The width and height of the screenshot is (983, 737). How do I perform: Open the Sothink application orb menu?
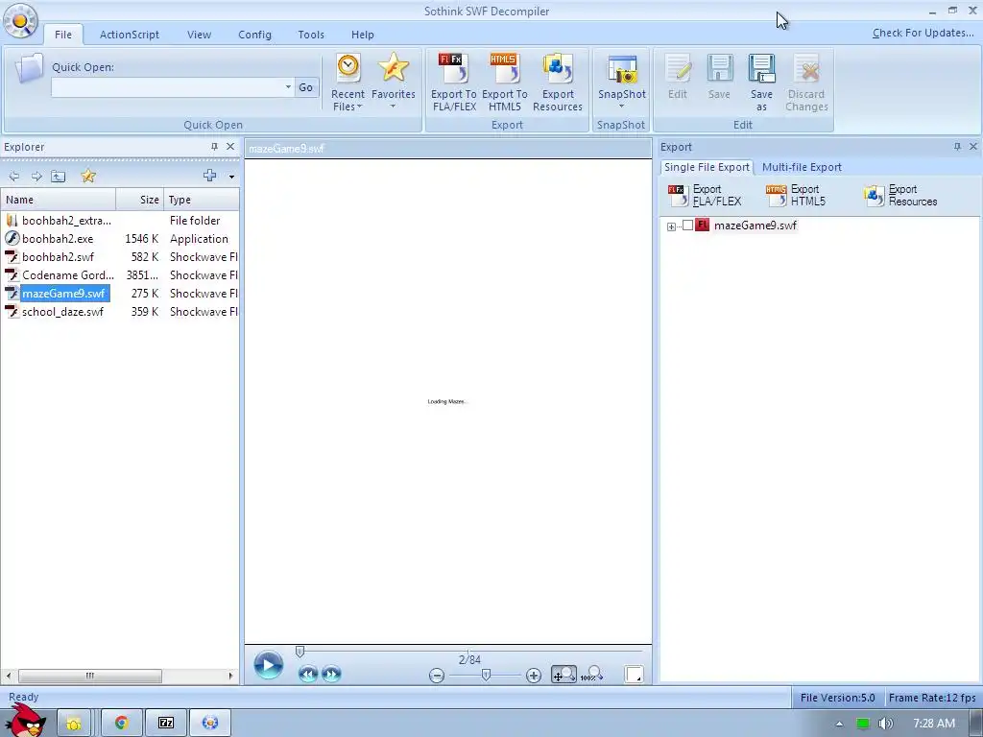[x=20, y=20]
